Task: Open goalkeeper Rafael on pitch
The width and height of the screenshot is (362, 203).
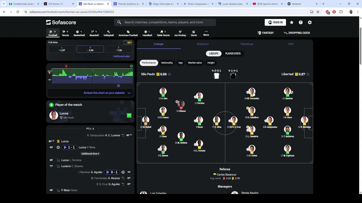Action: 146,122
